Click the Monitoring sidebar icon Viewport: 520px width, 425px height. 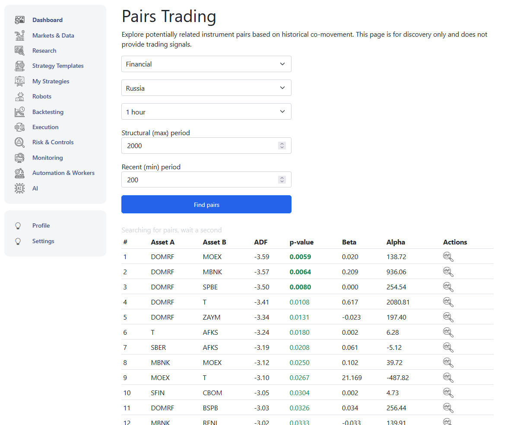click(x=19, y=158)
